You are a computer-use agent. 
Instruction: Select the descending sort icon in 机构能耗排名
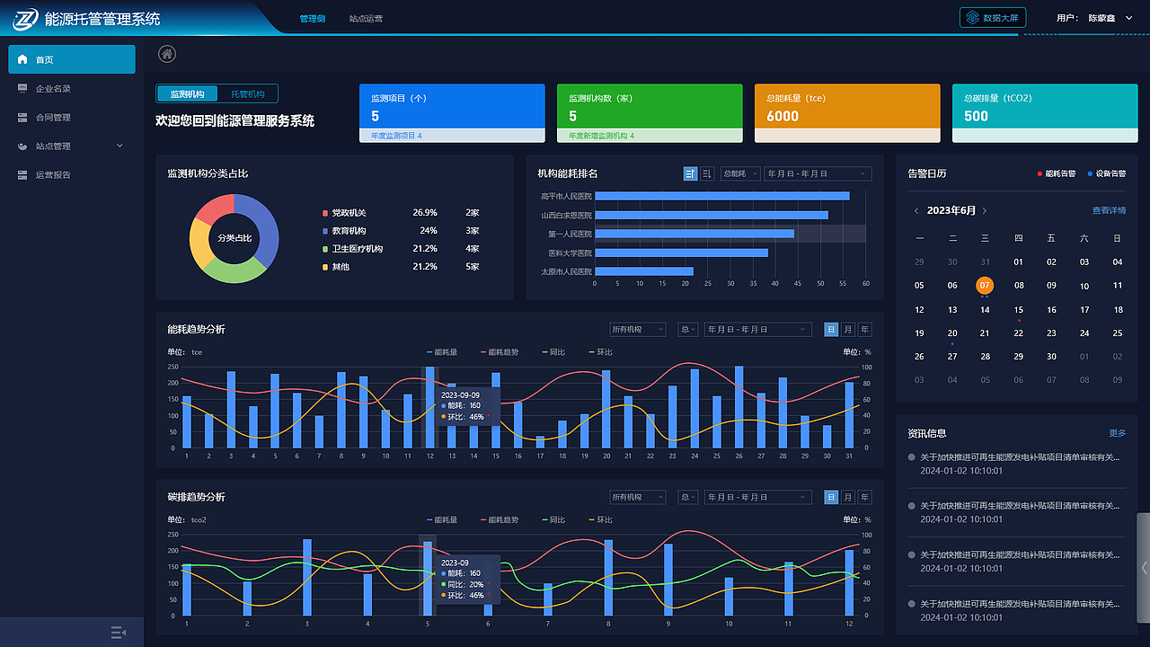[707, 173]
